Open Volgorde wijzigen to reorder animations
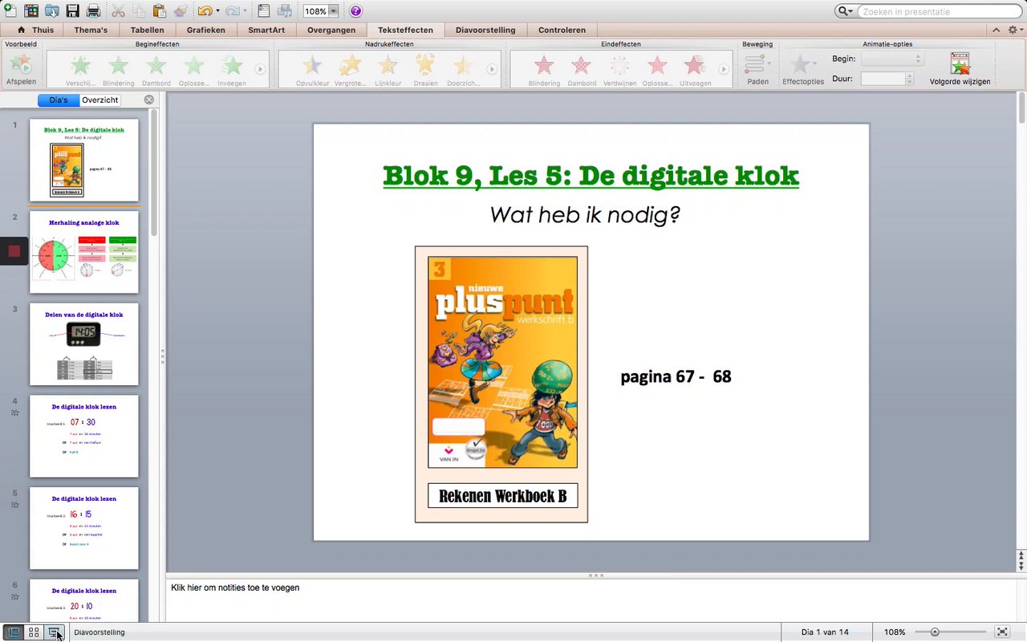 (x=960, y=69)
